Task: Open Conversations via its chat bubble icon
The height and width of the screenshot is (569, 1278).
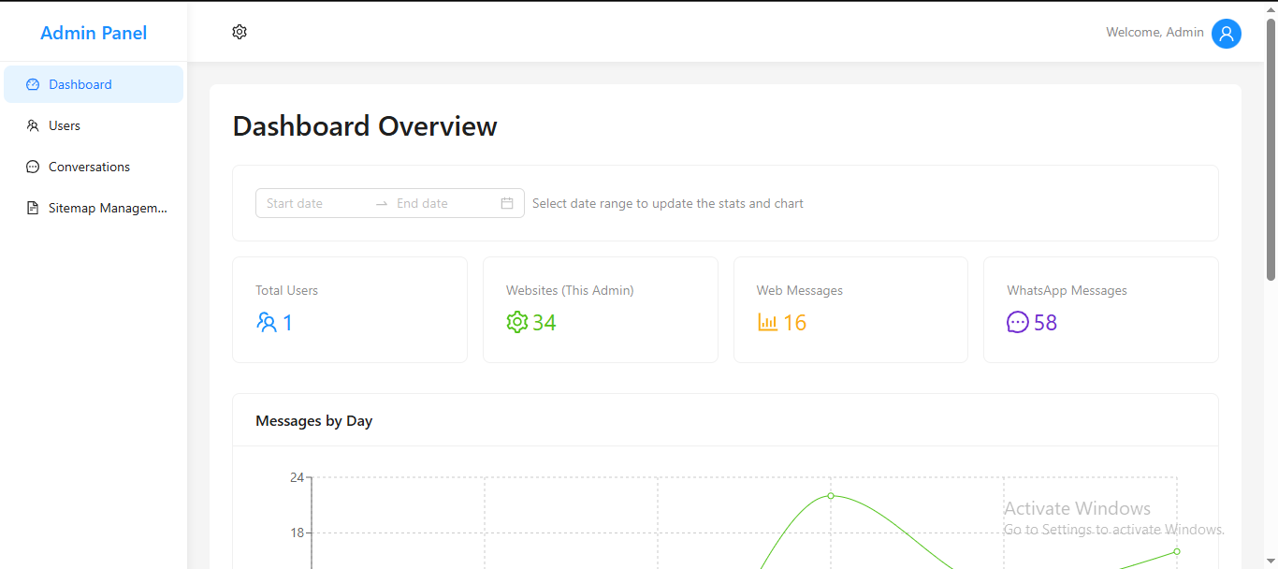Action: click(32, 166)
